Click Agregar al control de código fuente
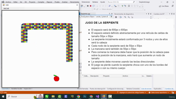The height and width of the screenshot is (99, 176). pyautogui.click(x=131, y=92)
